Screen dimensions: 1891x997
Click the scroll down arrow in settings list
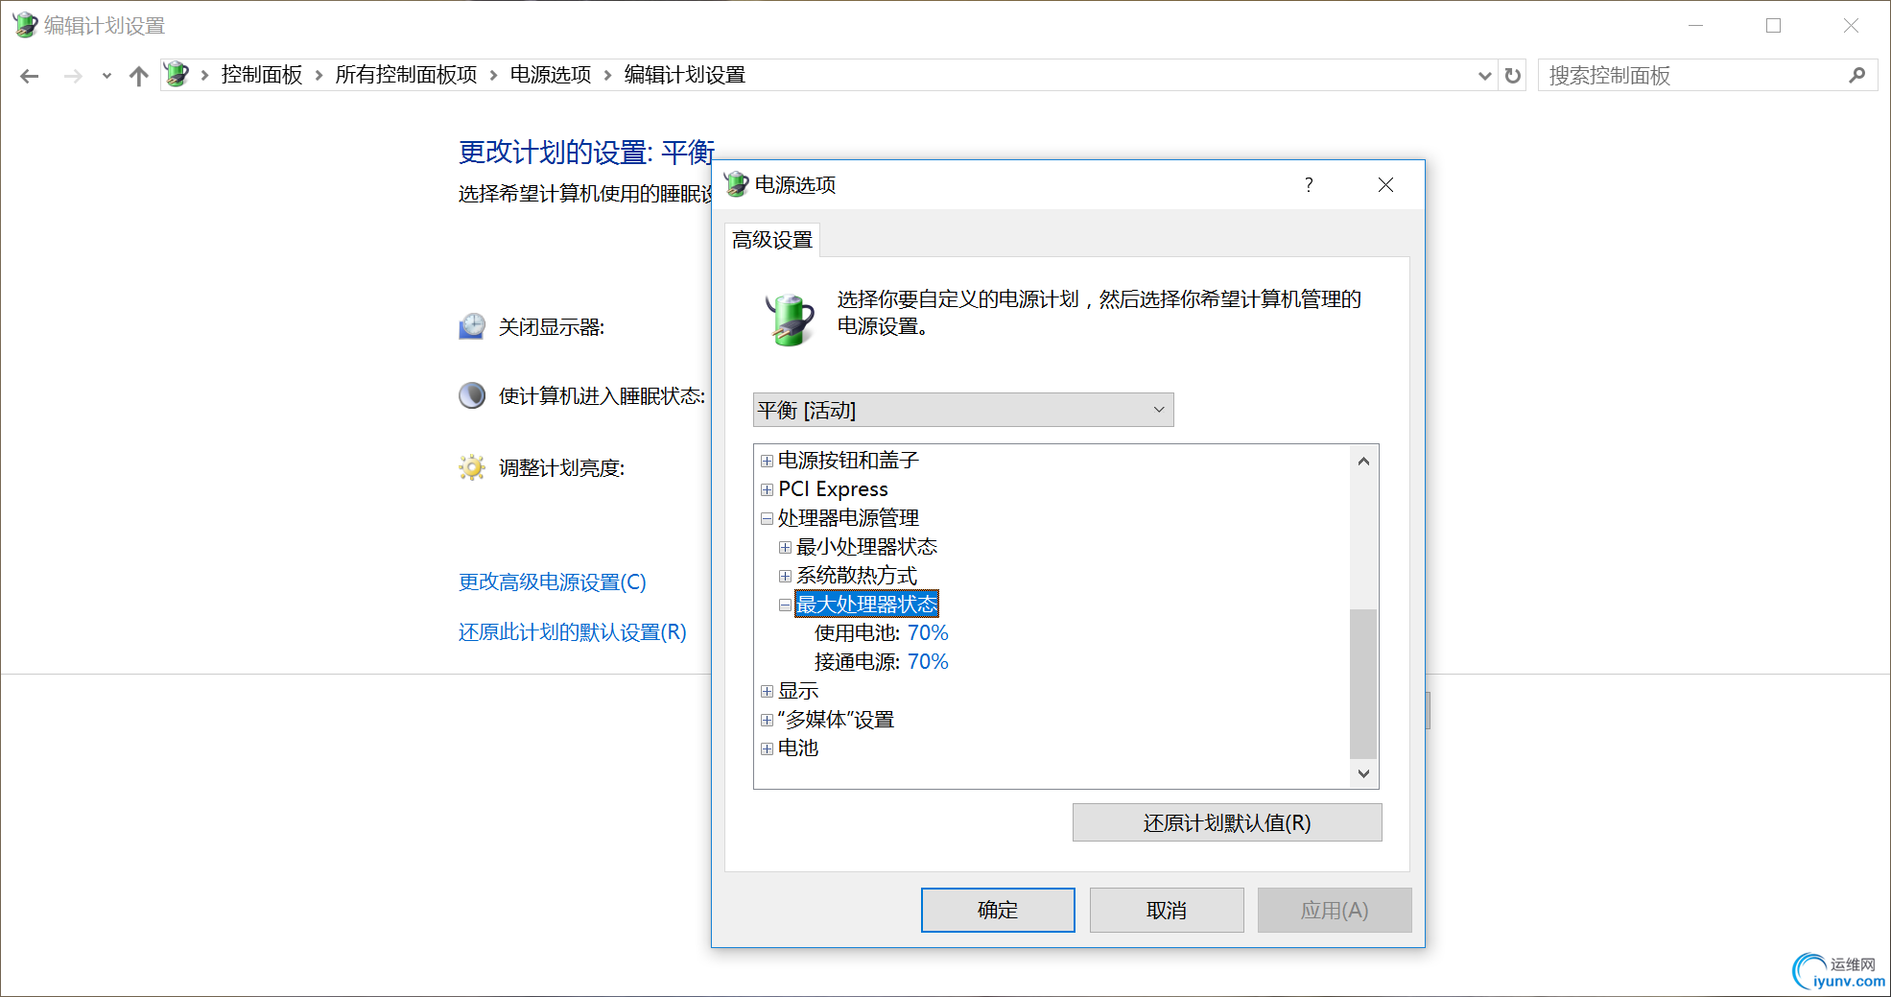(x=1363, y=773)
